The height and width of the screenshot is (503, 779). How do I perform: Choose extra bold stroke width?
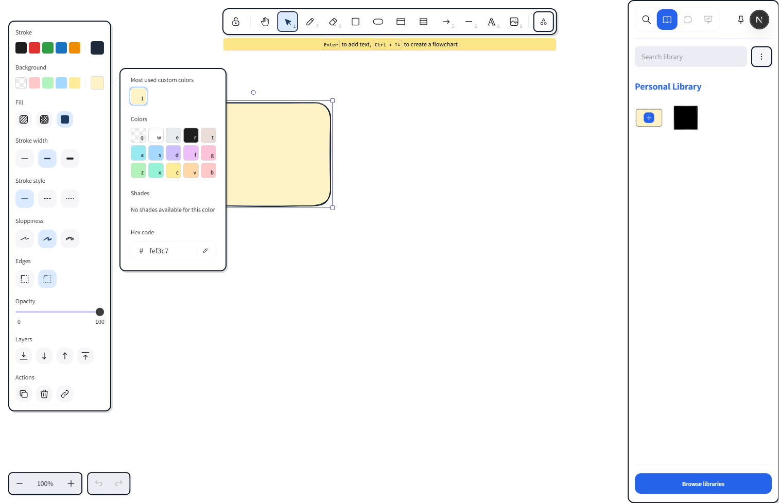(x=70, y=159)
